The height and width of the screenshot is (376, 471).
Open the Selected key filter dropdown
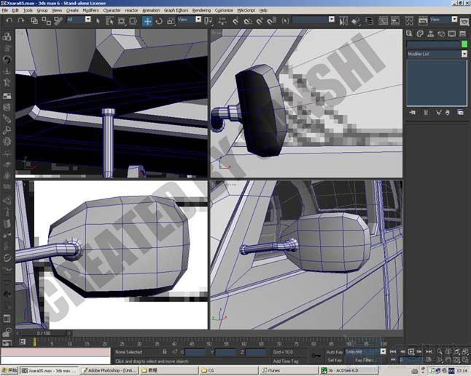[x=383, y=352]
